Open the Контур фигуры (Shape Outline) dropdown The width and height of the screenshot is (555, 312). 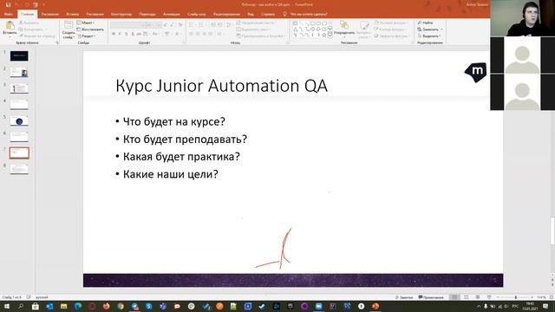click(x=390, y=29)
